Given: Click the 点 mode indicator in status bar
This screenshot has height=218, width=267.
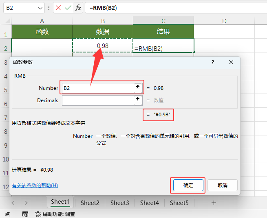Looking at the screenshot, I should coord(7,214).
